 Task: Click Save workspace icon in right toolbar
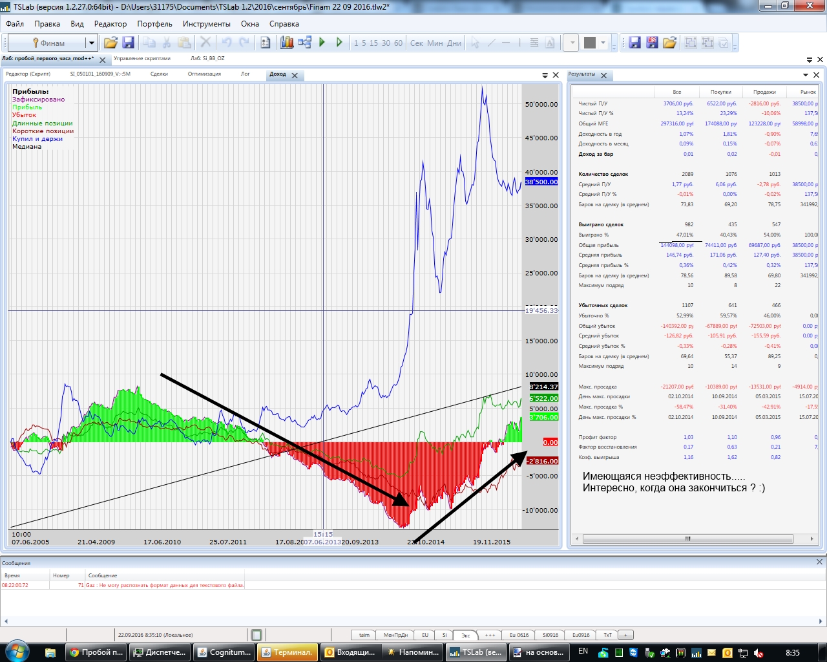(x=634, y=43)
